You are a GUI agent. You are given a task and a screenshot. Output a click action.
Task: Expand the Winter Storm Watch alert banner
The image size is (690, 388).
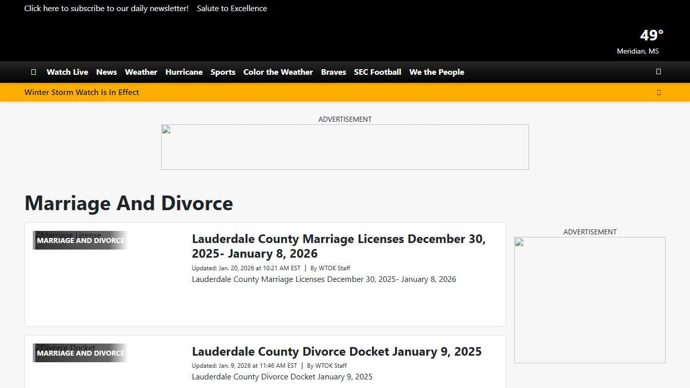click(659, 92)
